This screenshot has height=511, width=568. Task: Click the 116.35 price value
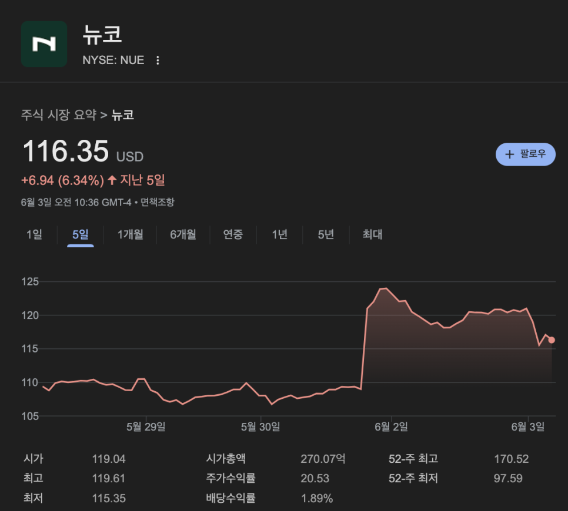click(x=66, y=152)
